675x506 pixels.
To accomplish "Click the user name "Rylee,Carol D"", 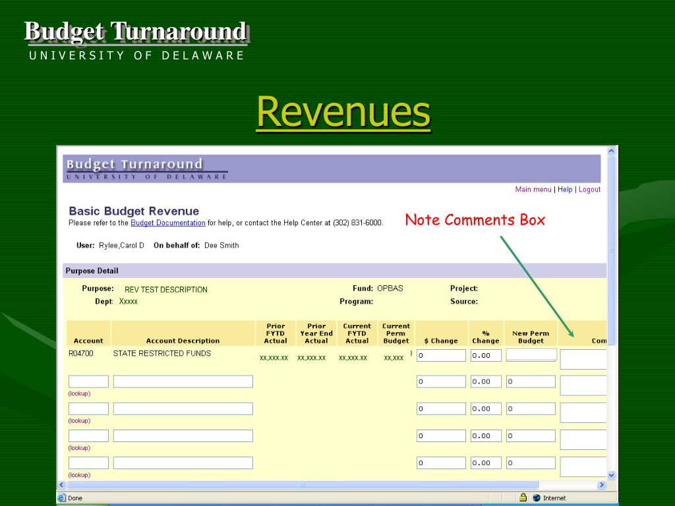I will pyautogui.click(x=121, y=245).
